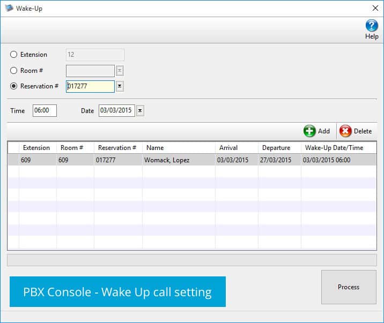Image resolution: width=384 pixels, height=323 pixels.
Task: Select the Reservation # radio button
Action: [14, 86]
